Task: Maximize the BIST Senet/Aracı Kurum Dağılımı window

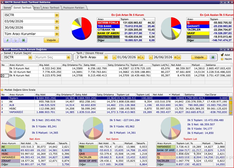Action: tap(228, 49)
